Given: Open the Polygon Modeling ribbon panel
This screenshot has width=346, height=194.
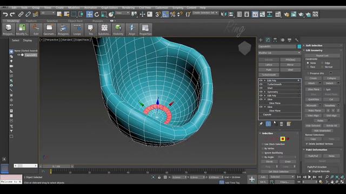Looking at the screenshot, I should click(9, 30).
